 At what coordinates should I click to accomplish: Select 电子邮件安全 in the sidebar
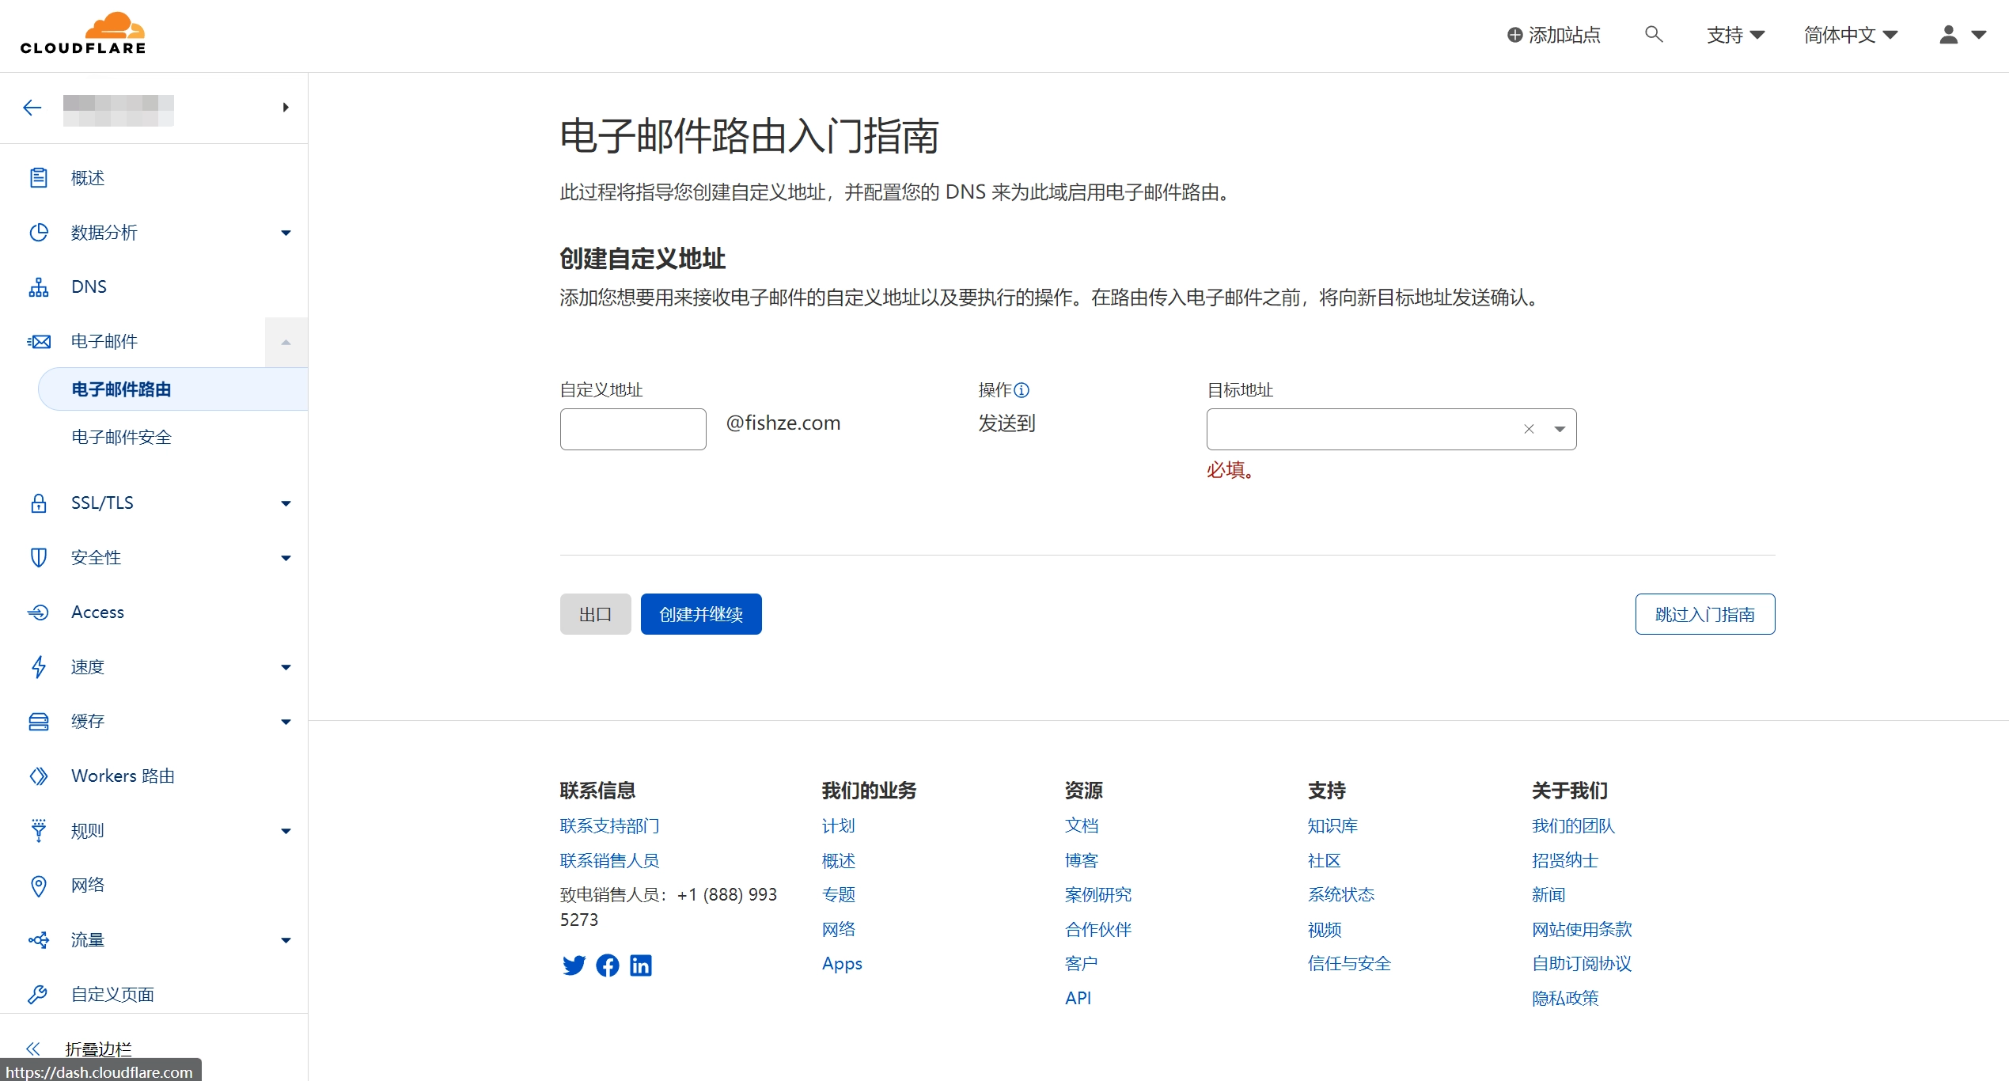[x=121, y=437]
